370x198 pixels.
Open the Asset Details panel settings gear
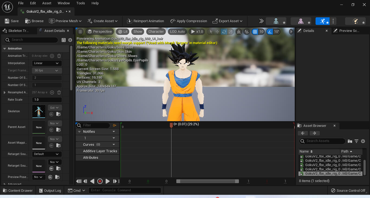pos(70,40)
